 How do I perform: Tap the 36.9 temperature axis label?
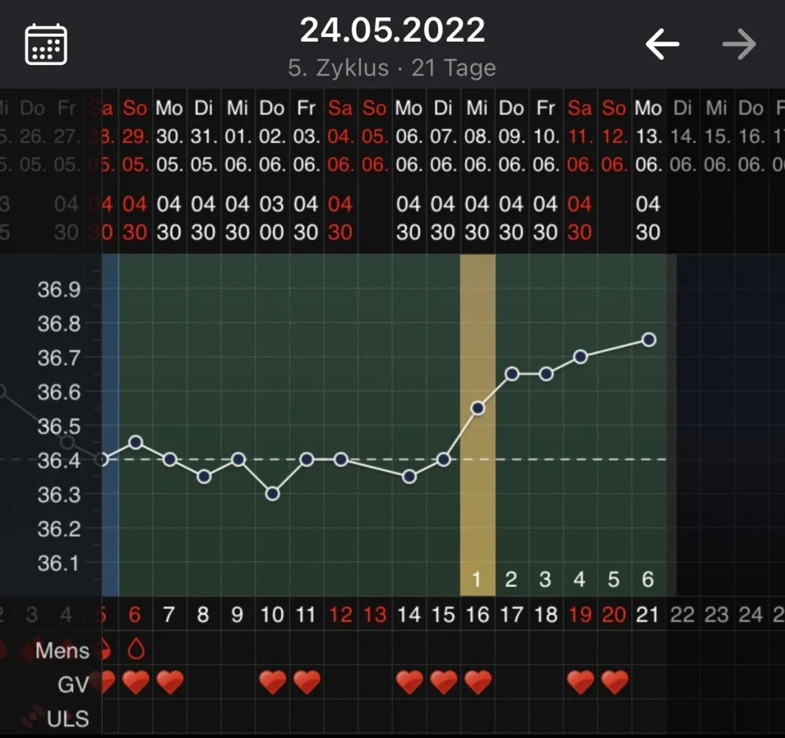[59, 290]
